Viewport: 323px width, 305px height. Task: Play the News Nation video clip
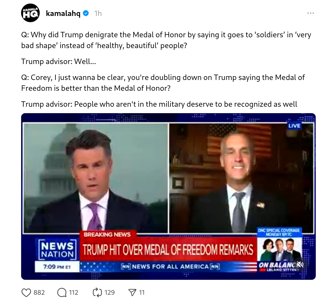point(168,196)
